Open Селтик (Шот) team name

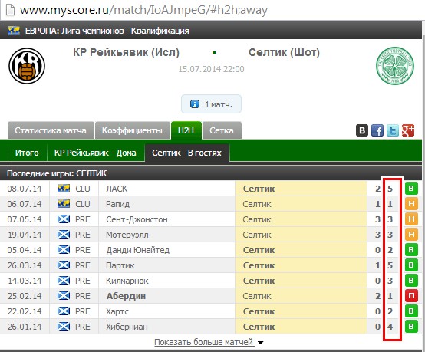[x=284, y=52]
